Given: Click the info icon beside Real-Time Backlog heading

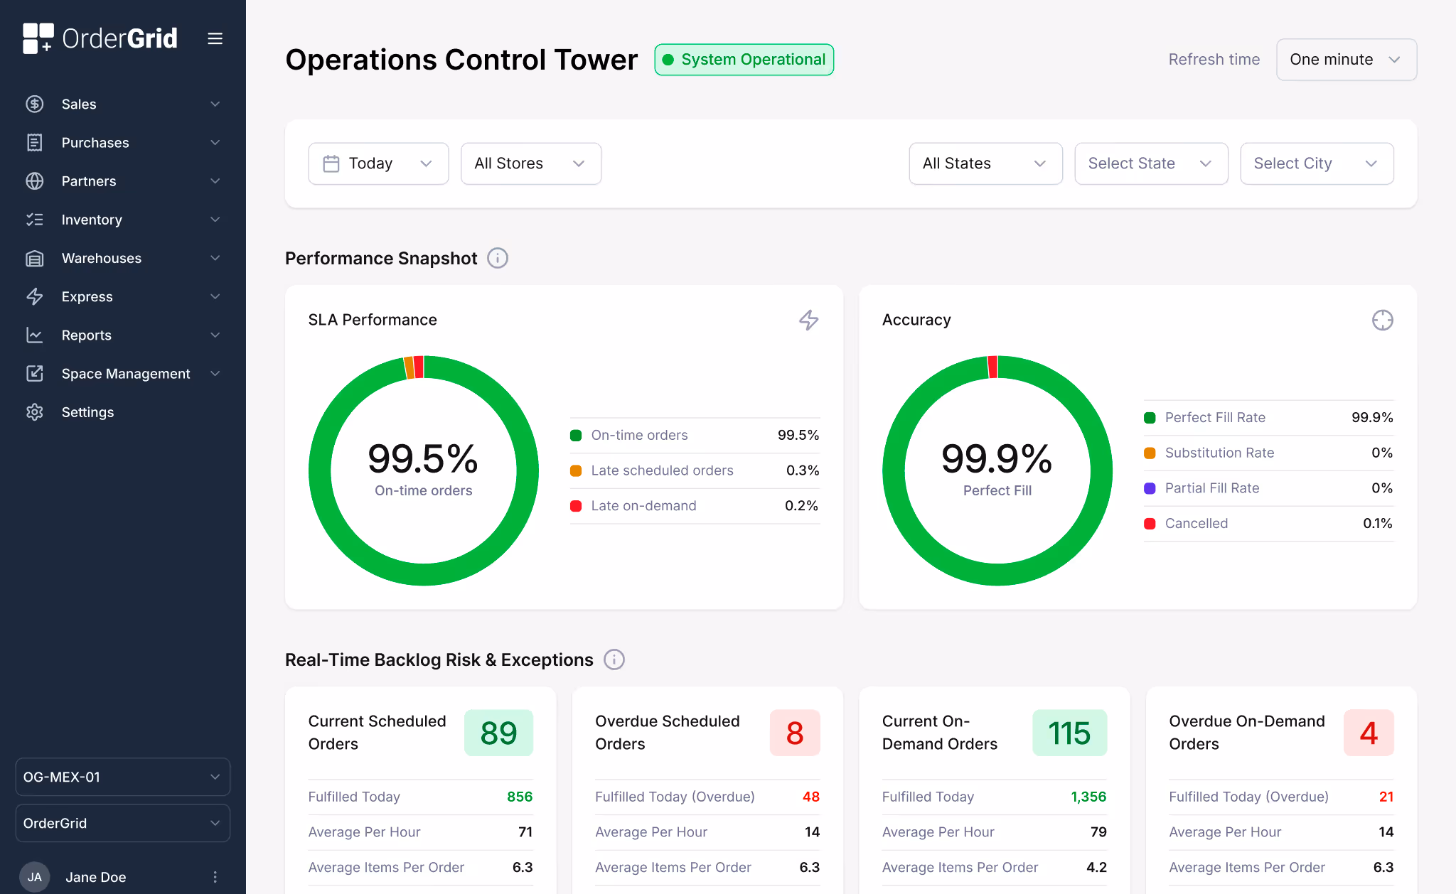Looking at the screenshot, I should (614, 659).
